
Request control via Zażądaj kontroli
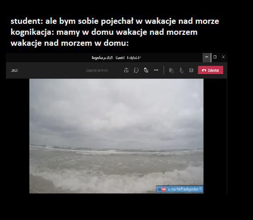[x=96, y=71]
